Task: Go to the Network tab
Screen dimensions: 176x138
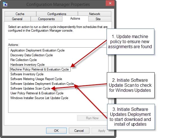Action: pyautogui.click(x=94, y=14)
